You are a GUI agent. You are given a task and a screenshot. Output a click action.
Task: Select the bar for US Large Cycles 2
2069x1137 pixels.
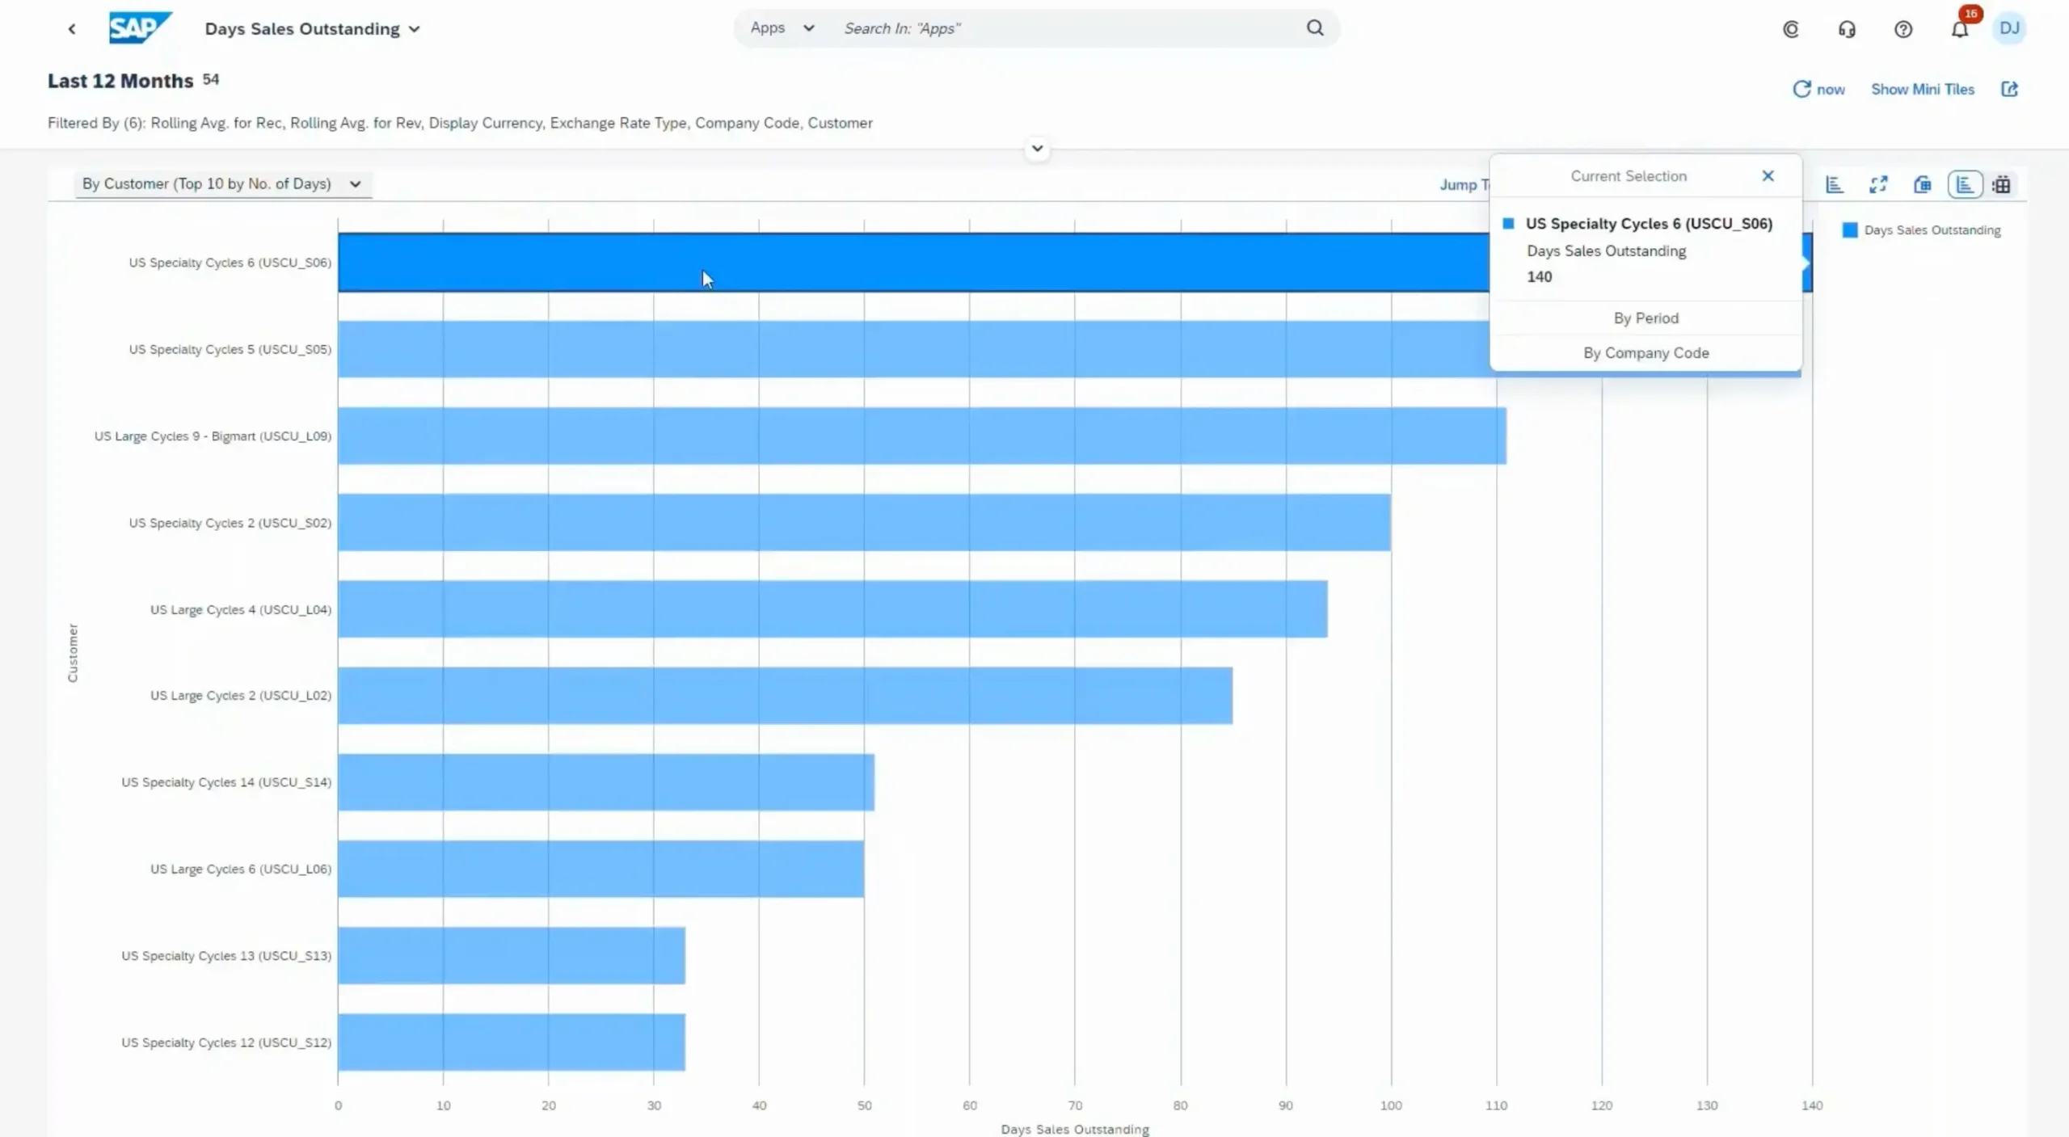(786, 695)
